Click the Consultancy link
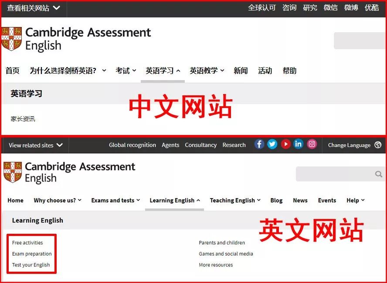Viewport: 387px width, 283px height. [x=200, y=145]
